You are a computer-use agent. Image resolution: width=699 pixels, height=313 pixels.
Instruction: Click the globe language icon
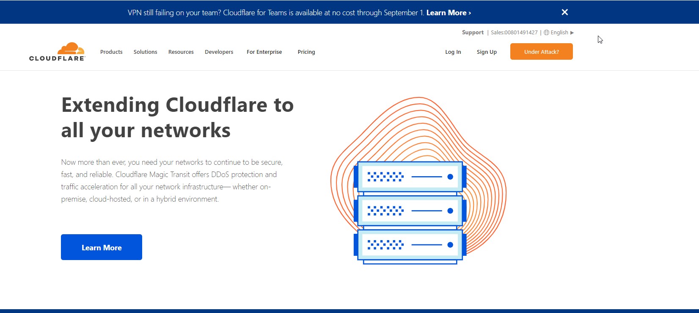546,33
